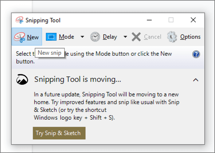Image resolution: width=215 pixels, height=153 pixels.
Task: Click the scissors icon on the New button
Action: click(x=19, y=37)
